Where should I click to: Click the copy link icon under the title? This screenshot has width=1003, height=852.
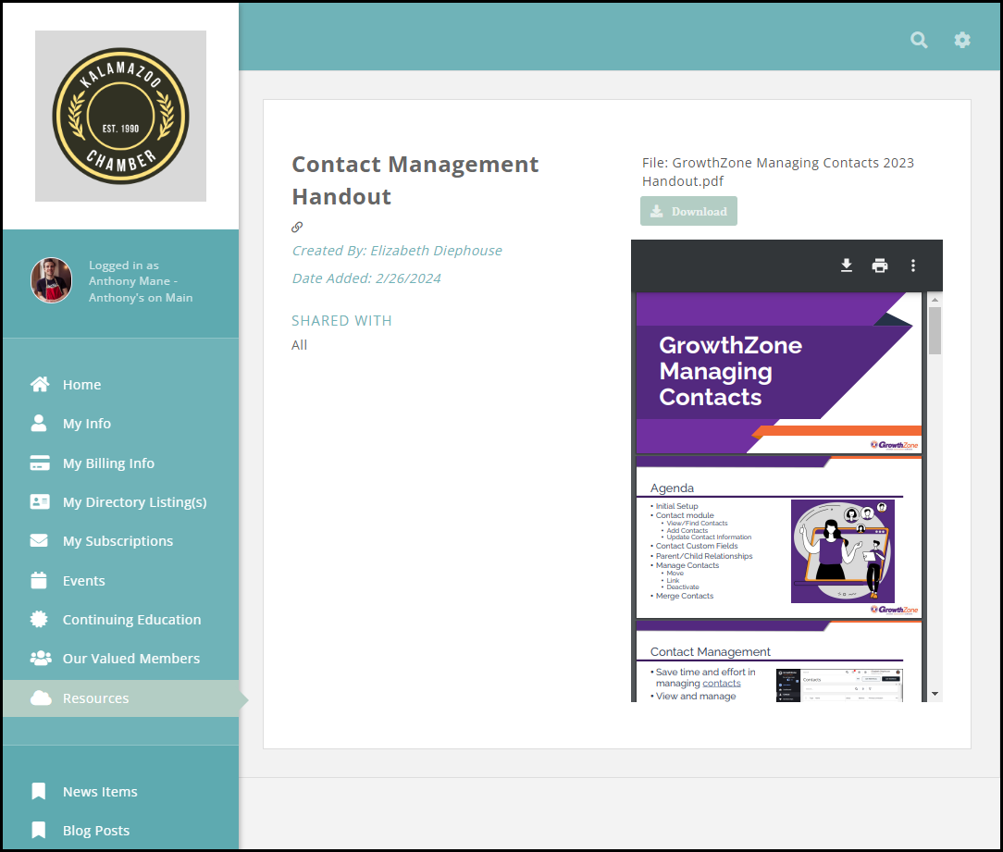point(297,227)
